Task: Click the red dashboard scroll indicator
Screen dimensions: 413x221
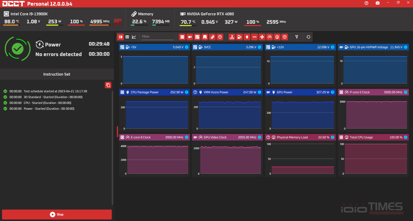Action: coord(117,132)
